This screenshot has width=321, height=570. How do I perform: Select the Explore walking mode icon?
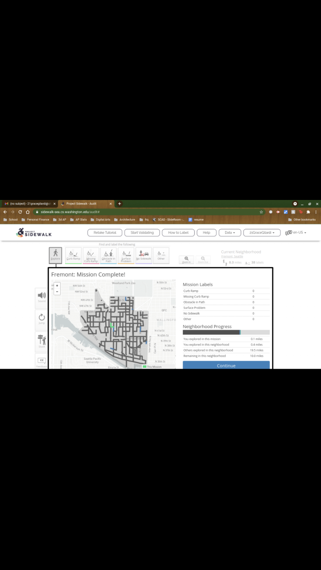coord(55,256)
